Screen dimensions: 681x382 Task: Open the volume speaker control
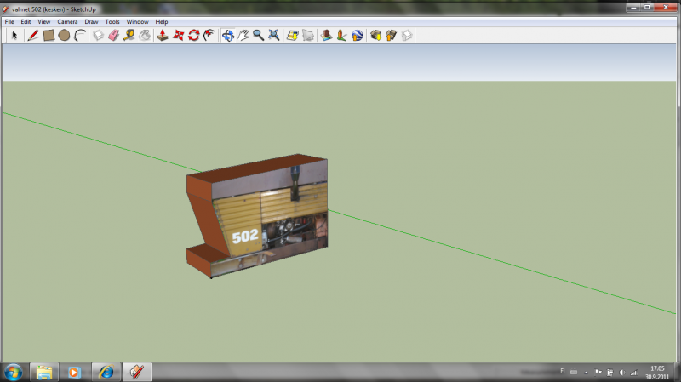coord(622,373)
